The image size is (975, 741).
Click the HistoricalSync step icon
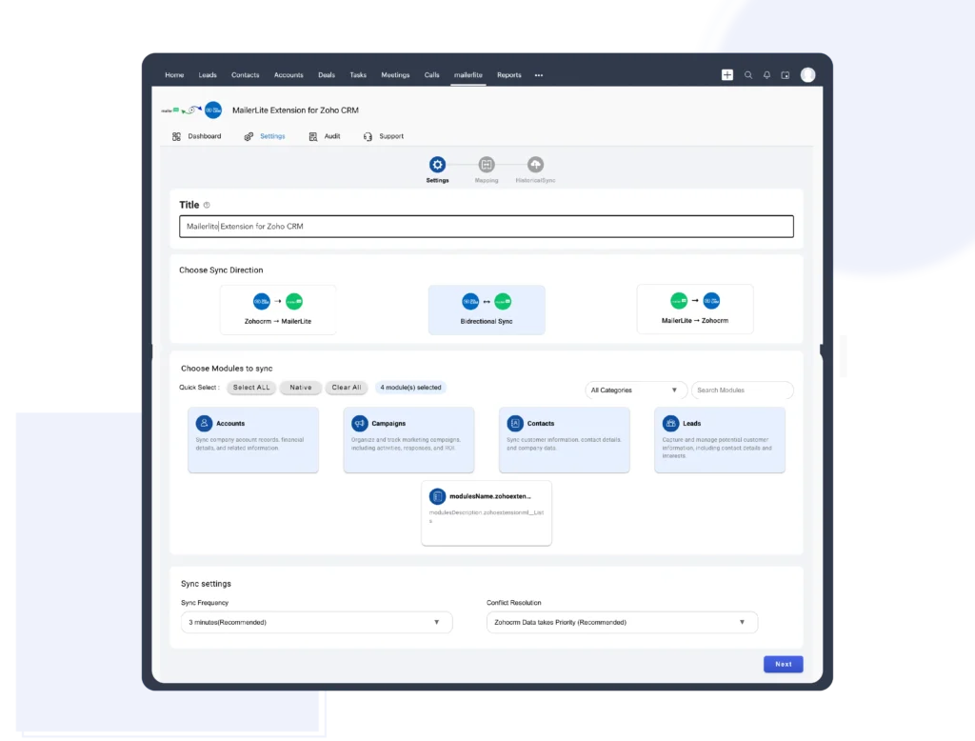(x=534, y=164)
